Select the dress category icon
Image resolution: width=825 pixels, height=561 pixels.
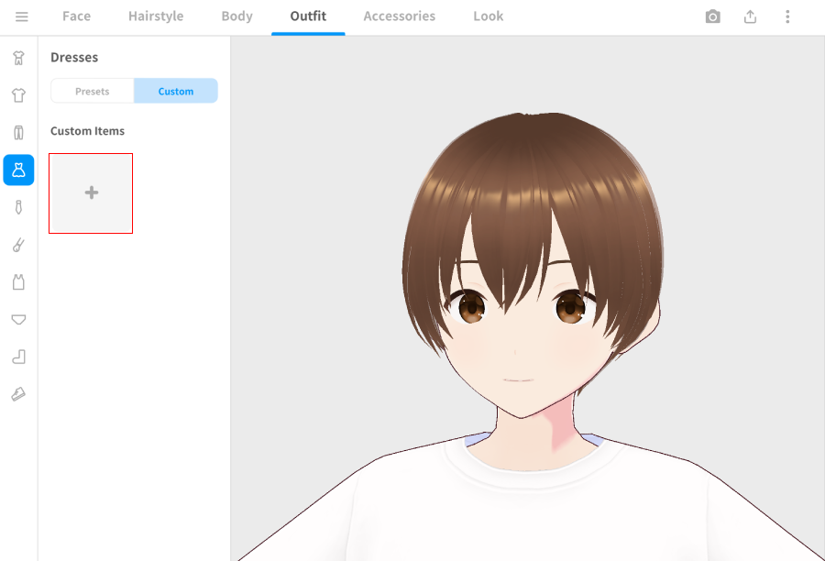tap(18, 170)
